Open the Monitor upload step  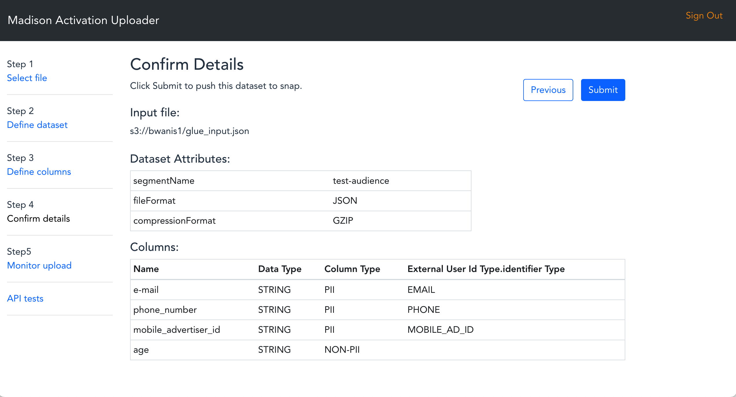pyautogui.click(x=39, y=265)
